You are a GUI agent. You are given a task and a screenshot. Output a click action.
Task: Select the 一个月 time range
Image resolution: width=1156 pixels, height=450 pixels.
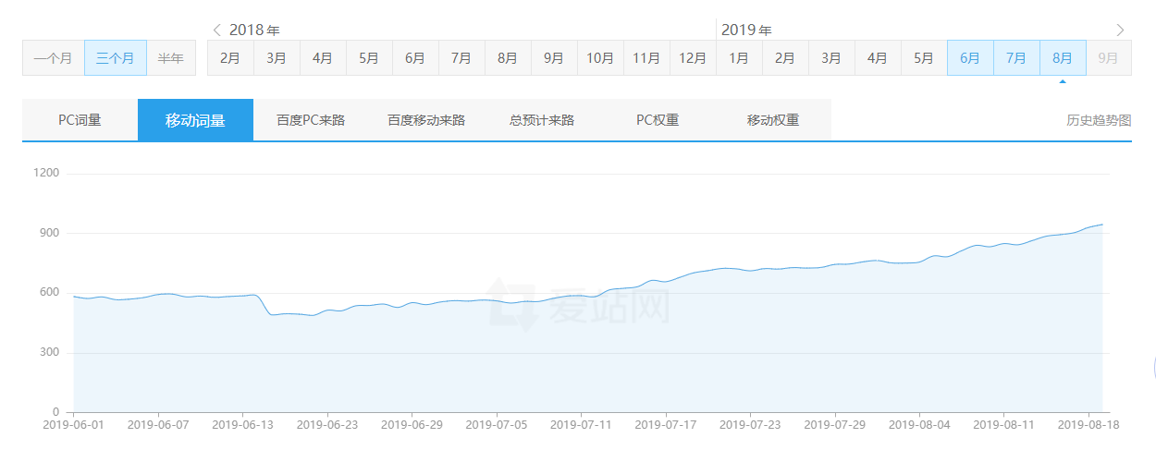click(x=53, y=58)
